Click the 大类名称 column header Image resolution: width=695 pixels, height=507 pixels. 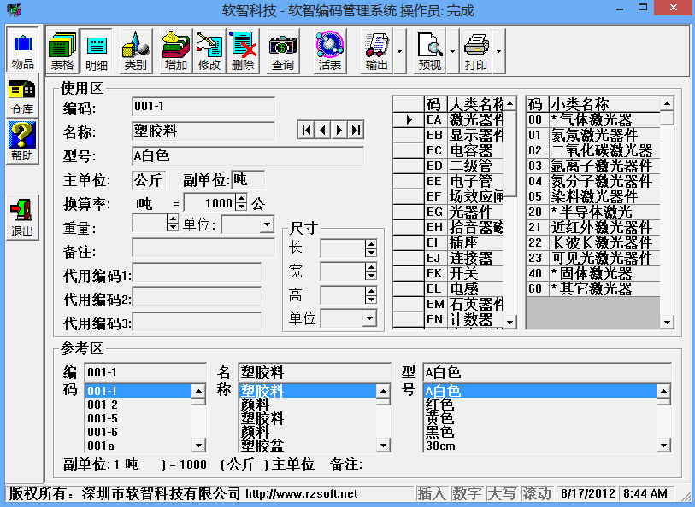[476, 104]
